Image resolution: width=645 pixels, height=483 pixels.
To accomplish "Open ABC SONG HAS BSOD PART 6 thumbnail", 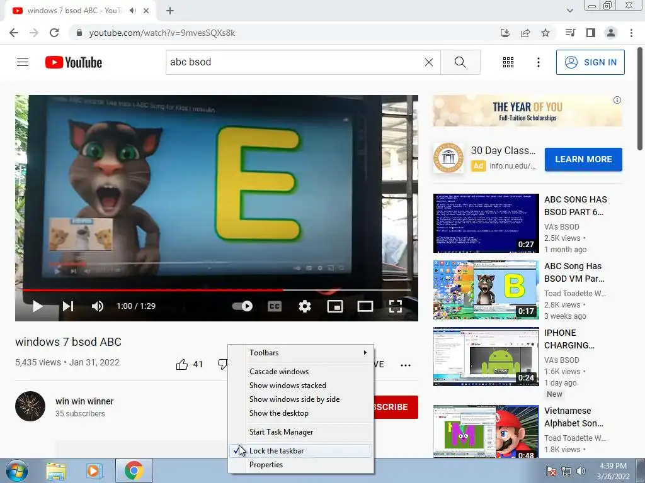I will [486, 223].
